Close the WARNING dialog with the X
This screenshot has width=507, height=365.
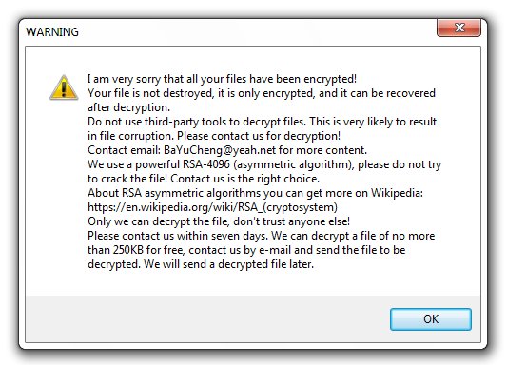(458, 28)
